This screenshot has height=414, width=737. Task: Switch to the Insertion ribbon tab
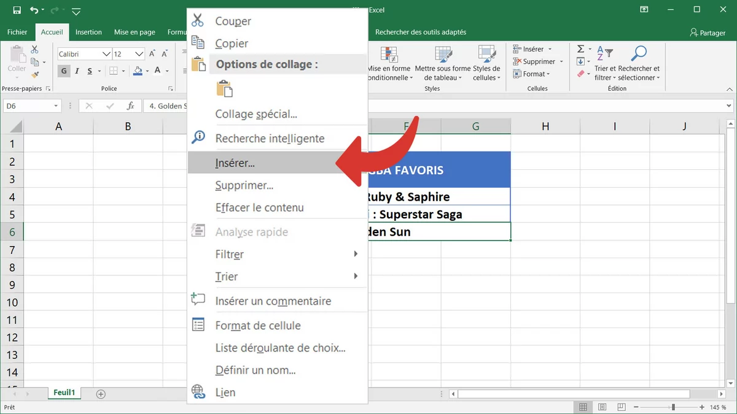pyautogui.click(x=88, y=32)
